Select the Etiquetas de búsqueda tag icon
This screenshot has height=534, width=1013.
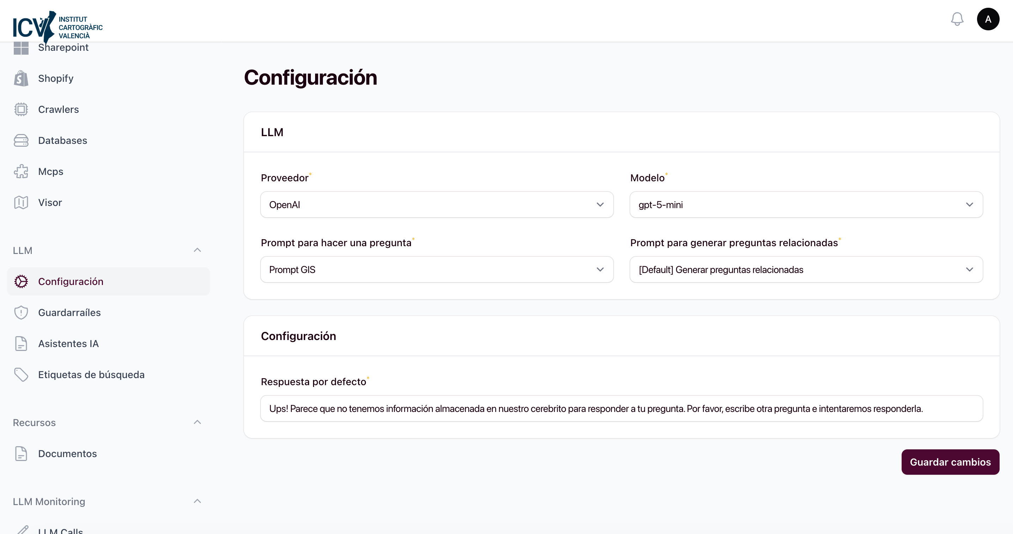(21, 374)
